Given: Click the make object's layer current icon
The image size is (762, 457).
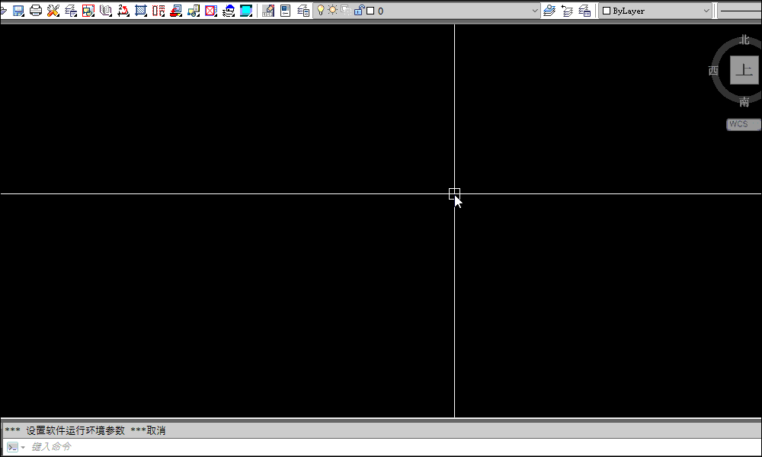Looking at the screenshot, I should click(x=549, y=10).
